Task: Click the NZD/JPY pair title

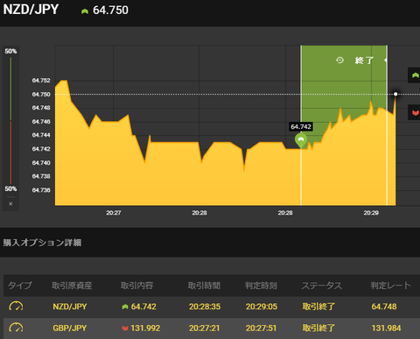Action: pos(31,10)
